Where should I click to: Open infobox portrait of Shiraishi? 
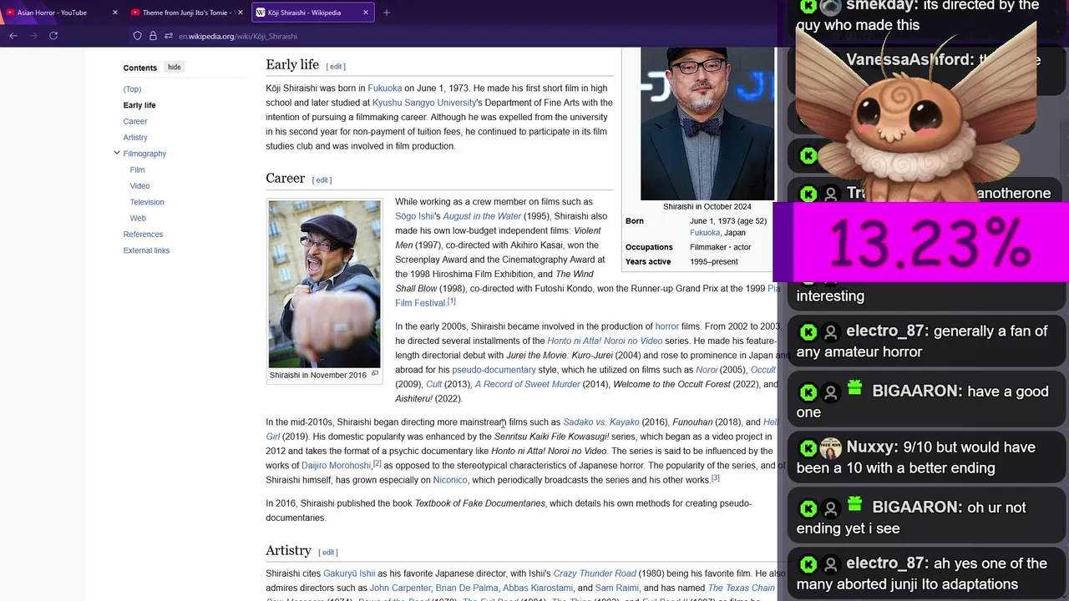(x=707, y=123)
